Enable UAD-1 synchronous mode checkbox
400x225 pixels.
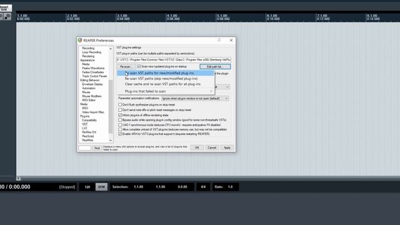pyautogui.click(x=120, y=125)
